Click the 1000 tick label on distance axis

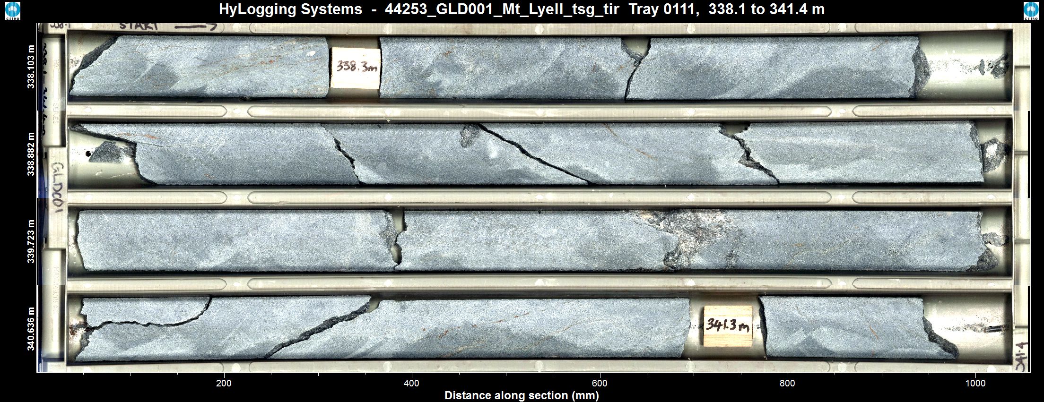point(975,383)
